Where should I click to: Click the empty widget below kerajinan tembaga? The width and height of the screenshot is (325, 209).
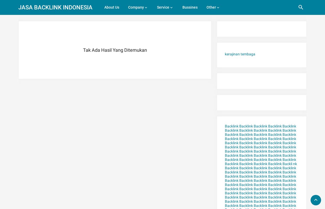pos(262,81)
